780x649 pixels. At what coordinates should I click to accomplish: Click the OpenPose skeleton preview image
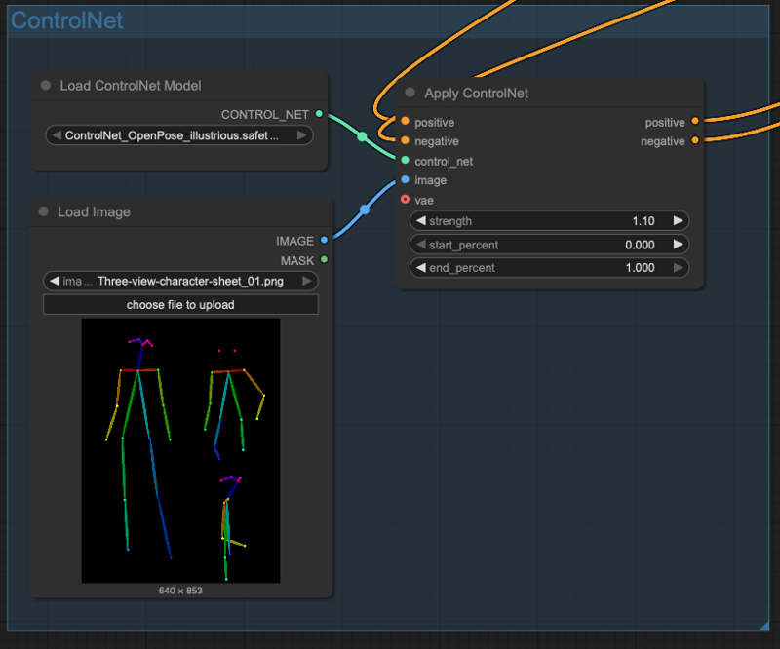[180, 450]
